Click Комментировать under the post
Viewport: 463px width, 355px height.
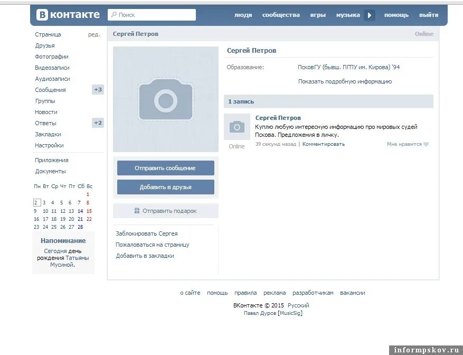pos(323,144)
